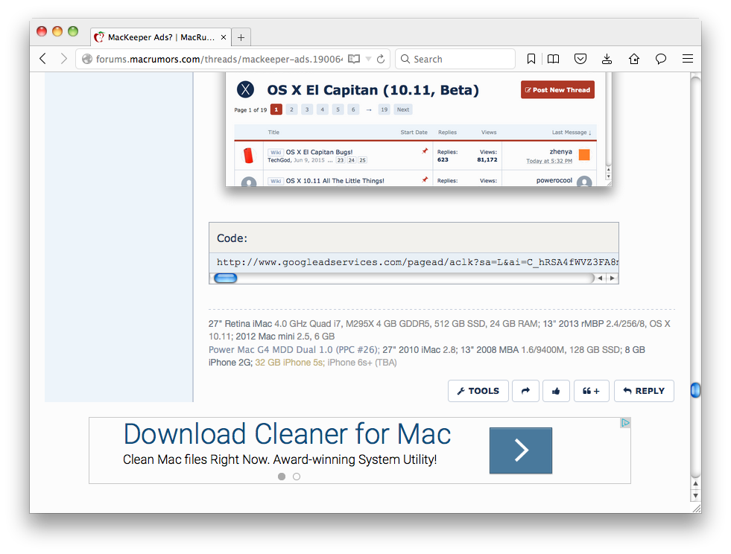731x554 pixels.
Task: Open the hamburger menu
Action: pos(688,59)
